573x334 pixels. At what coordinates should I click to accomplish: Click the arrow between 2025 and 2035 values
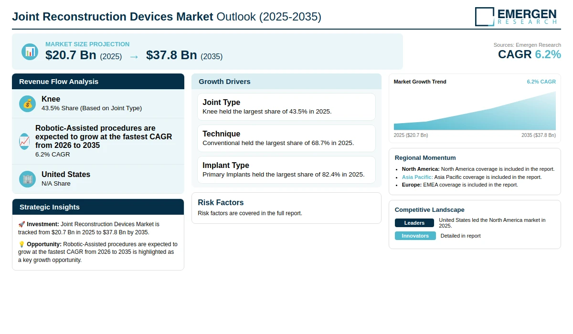click(134, 56)
